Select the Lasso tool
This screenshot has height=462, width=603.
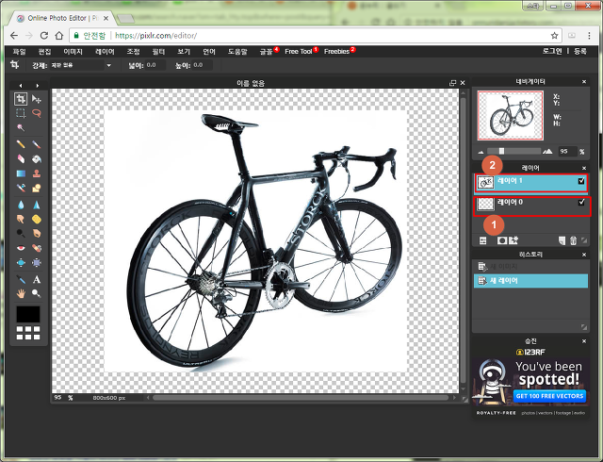click(x=37, y=113)
